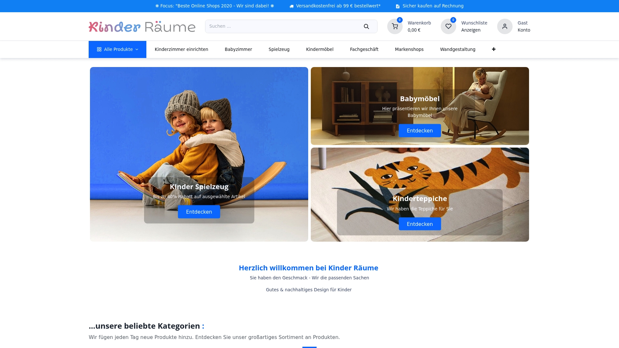Click Wunschliste Anzeigen link
Image resolution: width=619 pixels, height=348 pixels.
tap(474, 26)
